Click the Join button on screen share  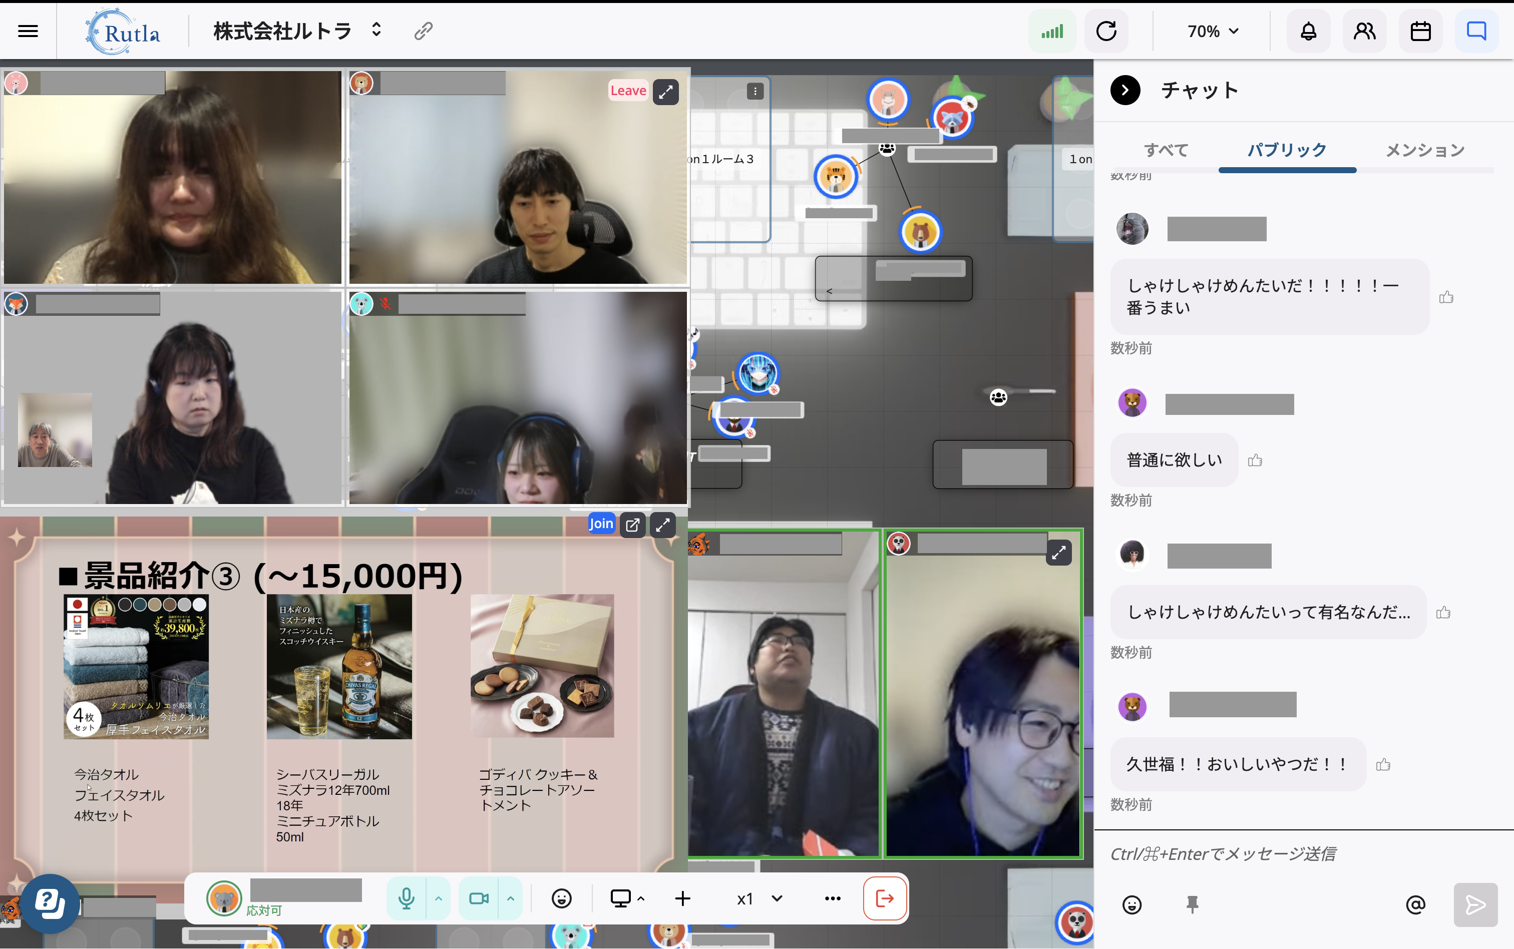[601, 524]
